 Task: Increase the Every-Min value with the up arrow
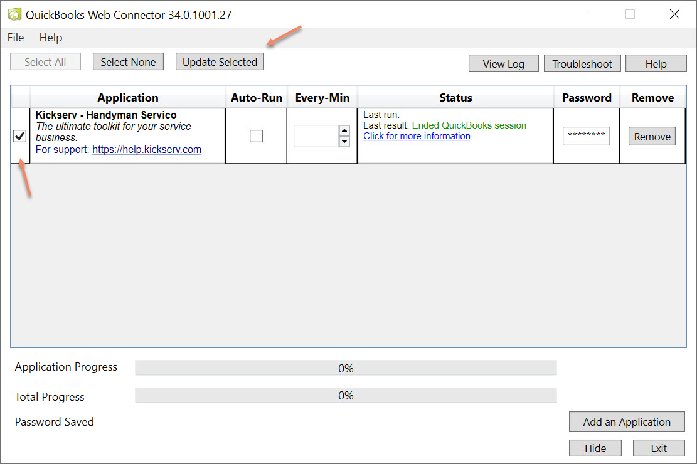(344, 130)
